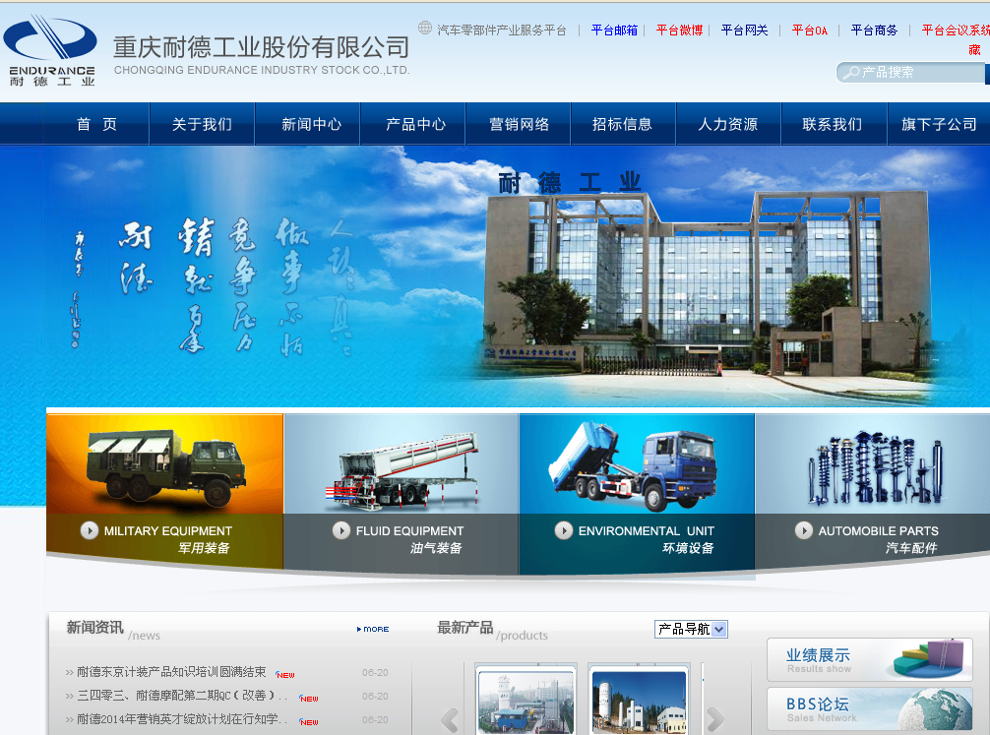Open the 人力资源 menu item
The image size is (990, 735).
pyautogui.click(x=727, y=124)
